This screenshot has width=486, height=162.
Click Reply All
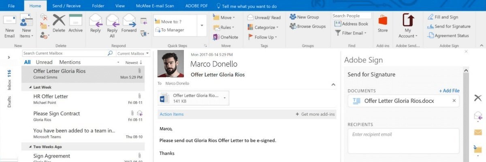[x=112, y=26]
